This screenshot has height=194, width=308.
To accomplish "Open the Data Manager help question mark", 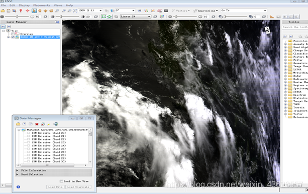I will click(x=18, y=187).
